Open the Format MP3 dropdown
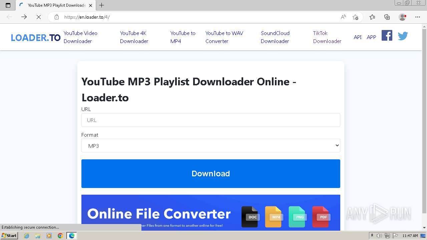Image resolution: width=427 pixels, height=240 pixels. tap(211, 146)
